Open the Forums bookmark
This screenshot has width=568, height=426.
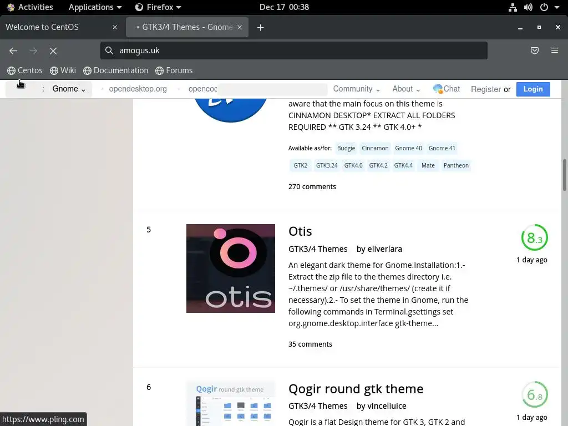pos(174,70)
